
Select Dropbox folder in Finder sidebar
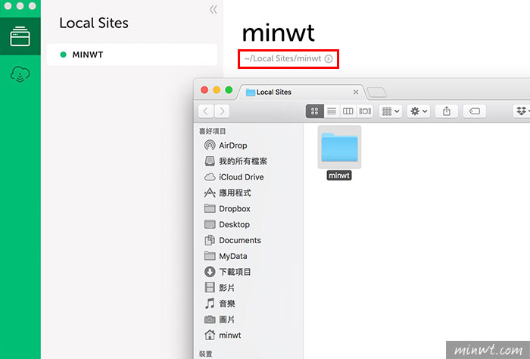[227, 208]
